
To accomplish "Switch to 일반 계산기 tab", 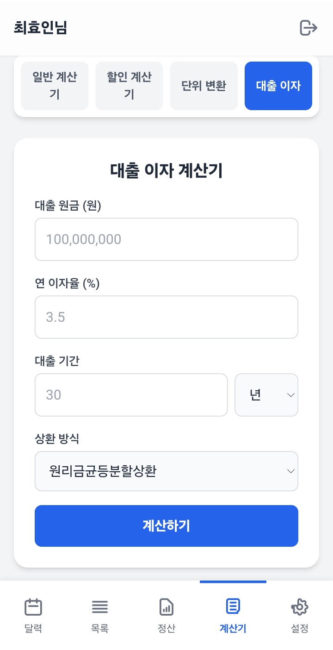I will point(55,86).
